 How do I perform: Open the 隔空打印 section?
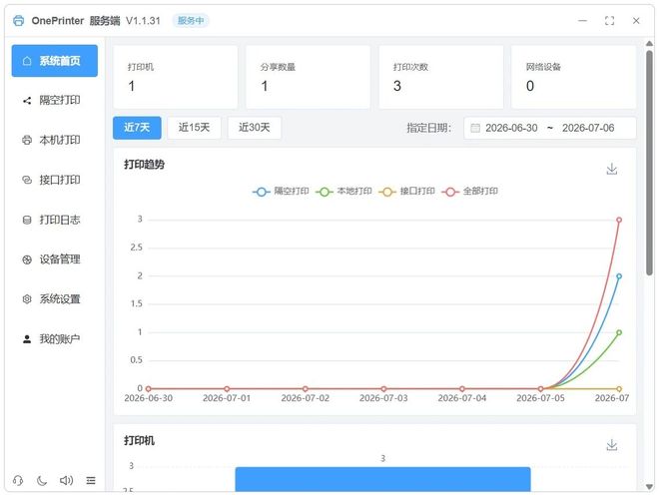[x=55, y=101]
